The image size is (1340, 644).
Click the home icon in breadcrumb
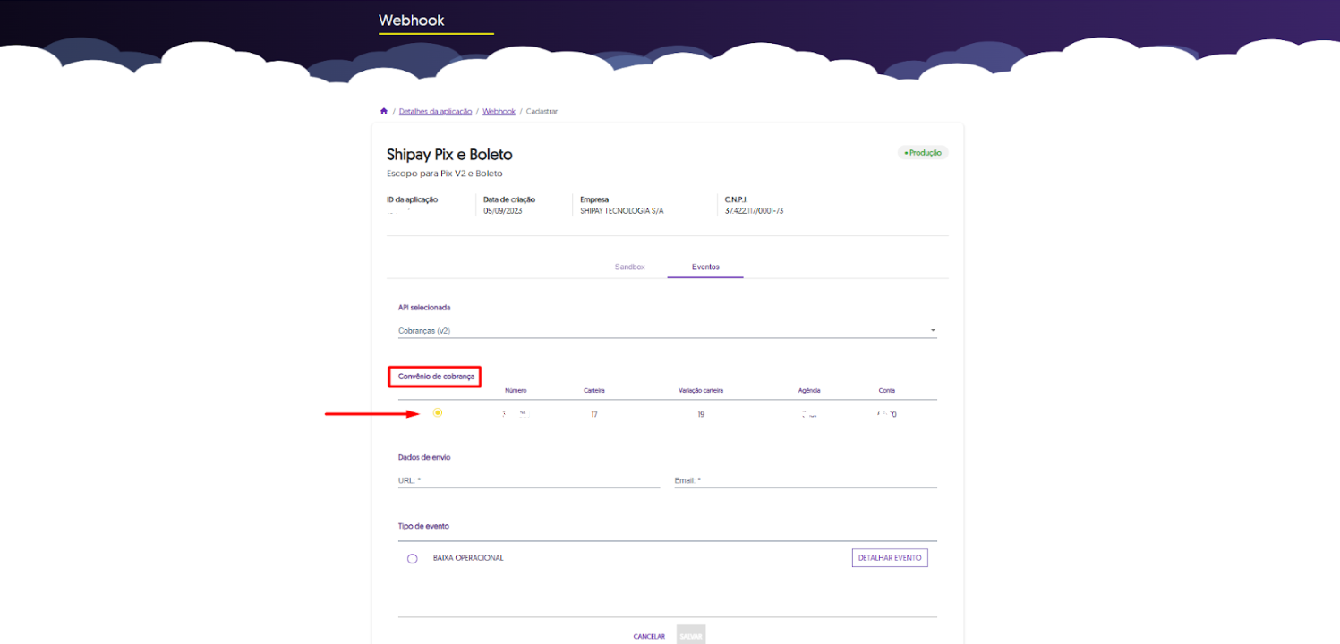(x=384, y=111)
